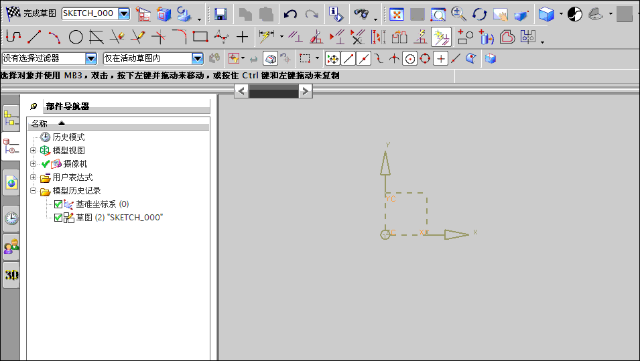Save the part with floppy disk icon
Image resolution: width=640 pixels, height=361 pixels.
pyautogui.click(x=220, y=14)
